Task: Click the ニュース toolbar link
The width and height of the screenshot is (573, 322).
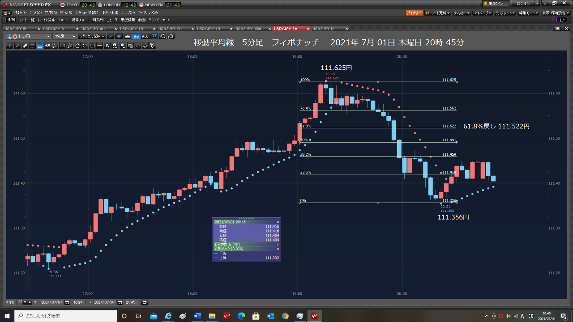Action: (x=112, y=20)
